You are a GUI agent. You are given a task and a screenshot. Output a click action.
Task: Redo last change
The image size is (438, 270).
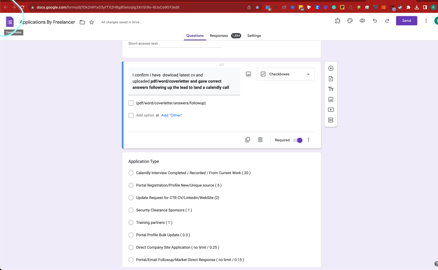click(387, 21)
